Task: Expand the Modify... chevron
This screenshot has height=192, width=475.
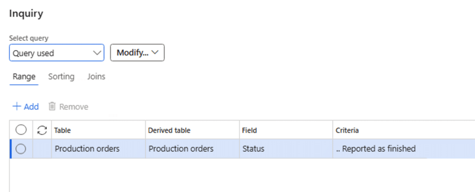Action: pyautogui.click(x=155, y=53)
